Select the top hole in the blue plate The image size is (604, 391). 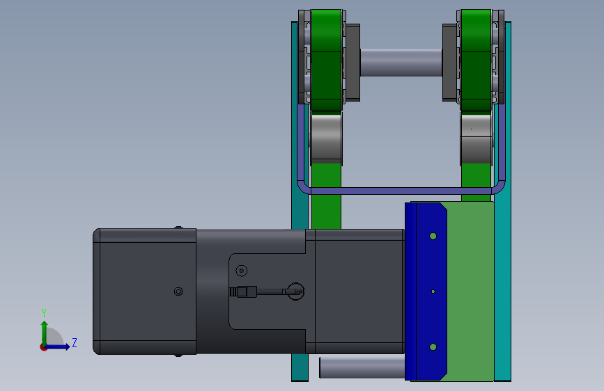click(433, 236)
